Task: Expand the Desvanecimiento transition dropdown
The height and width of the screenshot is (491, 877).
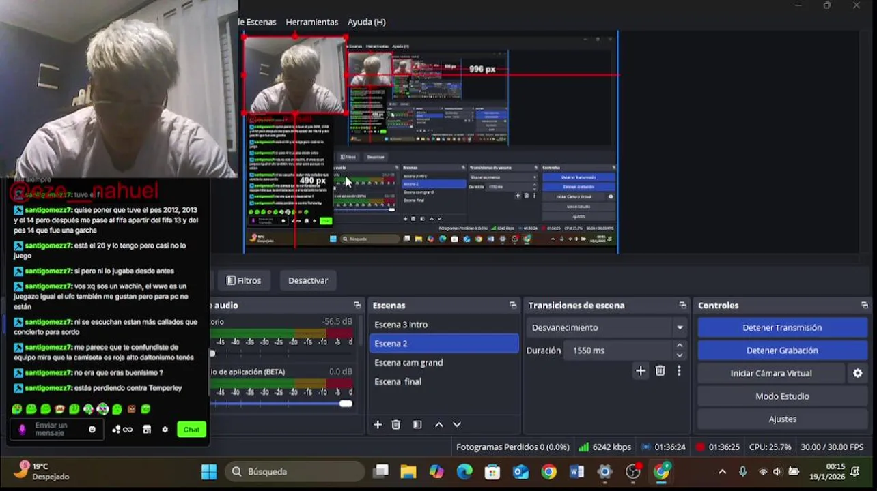Action: pyautogui.click(x=680, y=327)
